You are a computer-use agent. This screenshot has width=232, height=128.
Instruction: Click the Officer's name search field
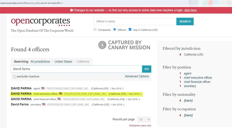click(x=135, y=21)
